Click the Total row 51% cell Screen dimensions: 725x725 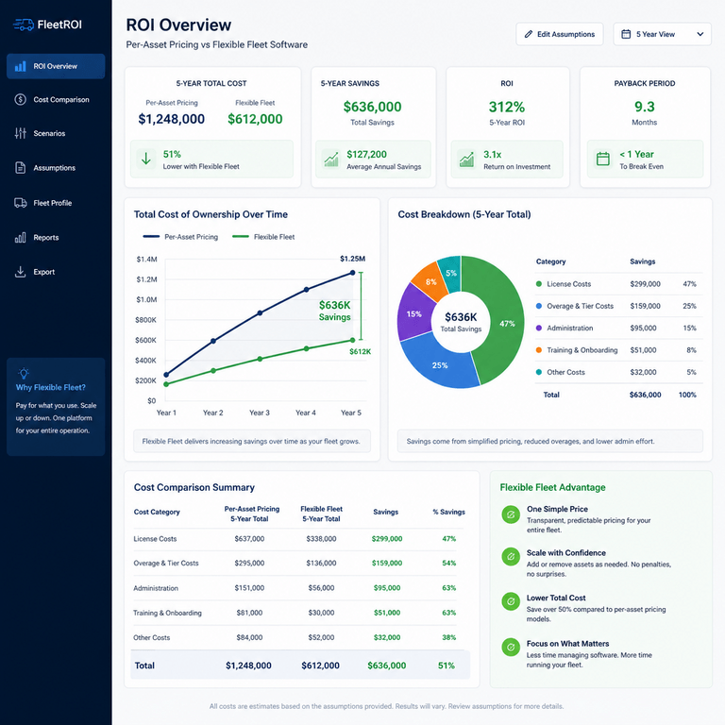coord(447,666)
